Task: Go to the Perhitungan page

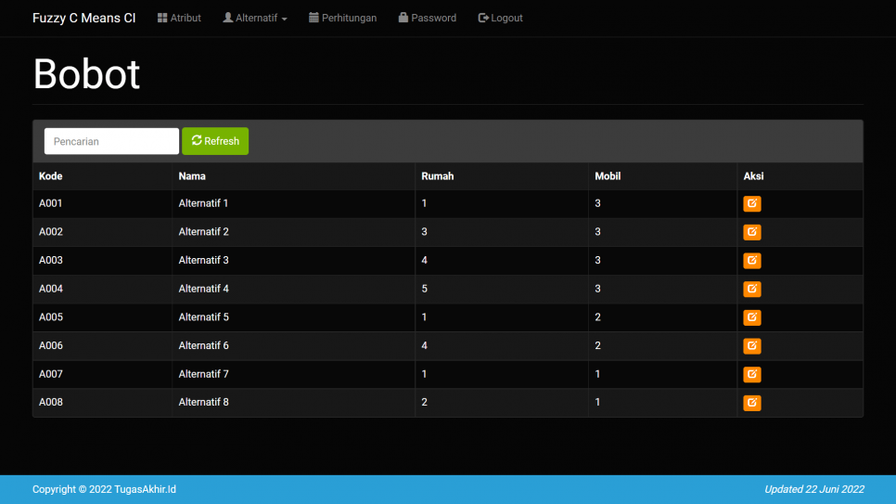Action: click(x=343, y=18)
